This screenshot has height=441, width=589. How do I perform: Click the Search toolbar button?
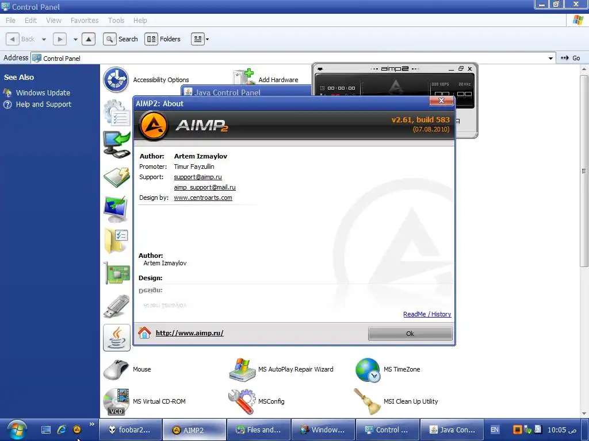(121, 39)
